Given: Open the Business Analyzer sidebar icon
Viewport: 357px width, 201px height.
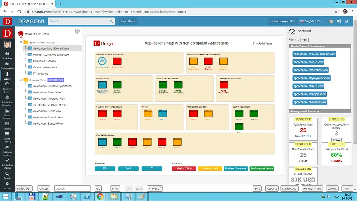Looking at the screenshot, I should 7,151.
